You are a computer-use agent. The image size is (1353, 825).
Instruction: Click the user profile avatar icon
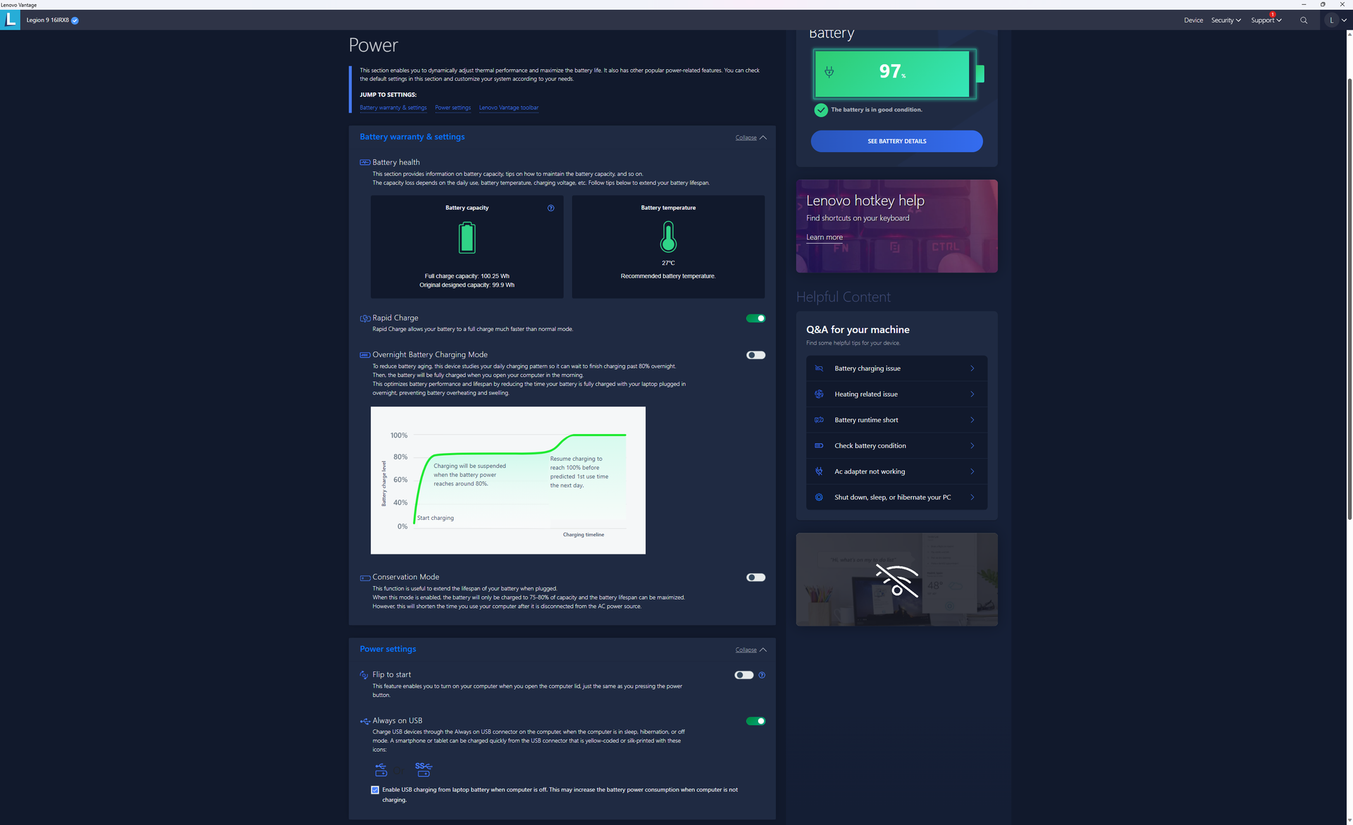(1331, 20)
